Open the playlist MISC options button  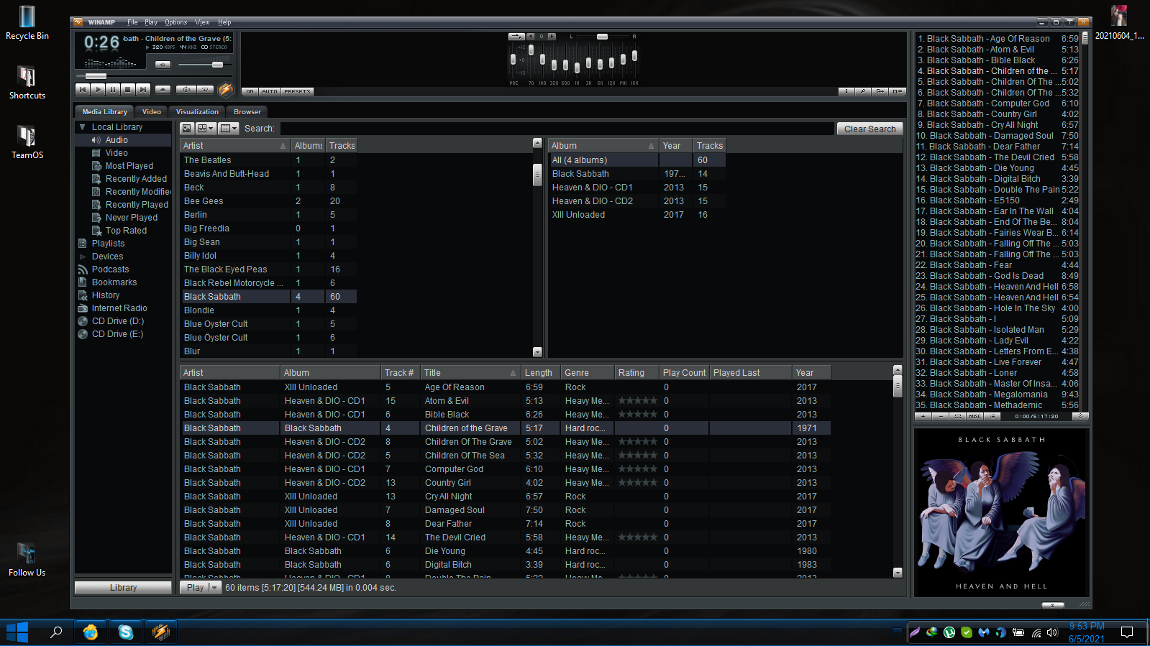click(x=975, y=416)
